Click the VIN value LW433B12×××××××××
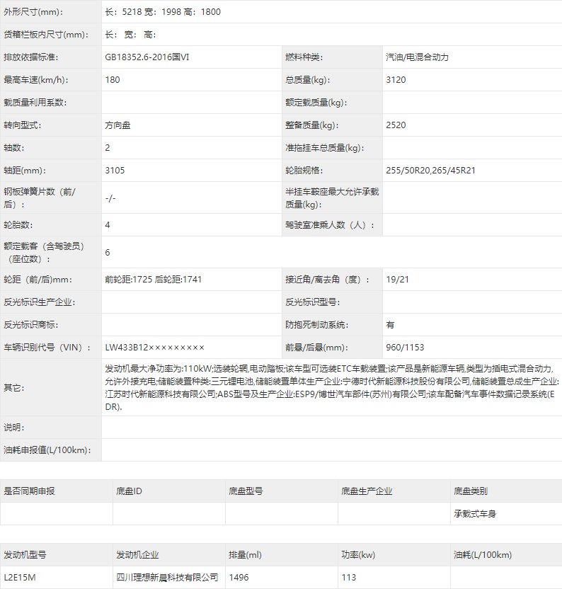Image resolution: width=562 pixels, height=589 pixels. point(154,347)
